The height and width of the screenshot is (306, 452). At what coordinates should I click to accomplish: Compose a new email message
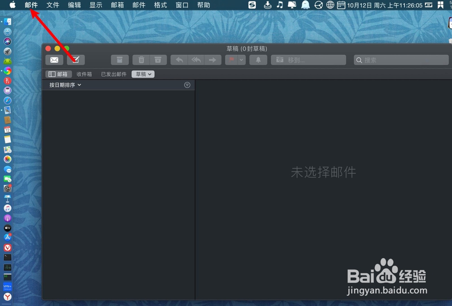pyautogui.click(x=75, y=59)
